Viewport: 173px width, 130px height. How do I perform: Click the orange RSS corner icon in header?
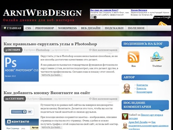[x=163, y=24]
